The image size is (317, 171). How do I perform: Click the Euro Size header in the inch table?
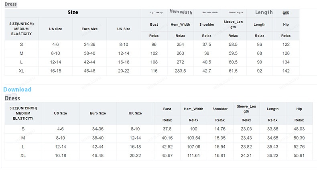point(98,113)
